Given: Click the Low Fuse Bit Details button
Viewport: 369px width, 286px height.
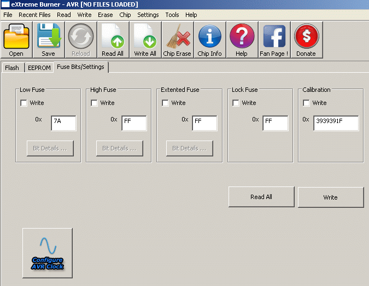Looking at the screenshot, I should 50,148.
